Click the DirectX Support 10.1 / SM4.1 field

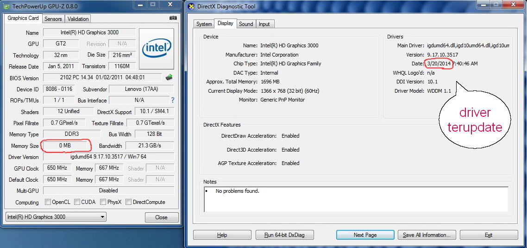[x=154, y=111]
